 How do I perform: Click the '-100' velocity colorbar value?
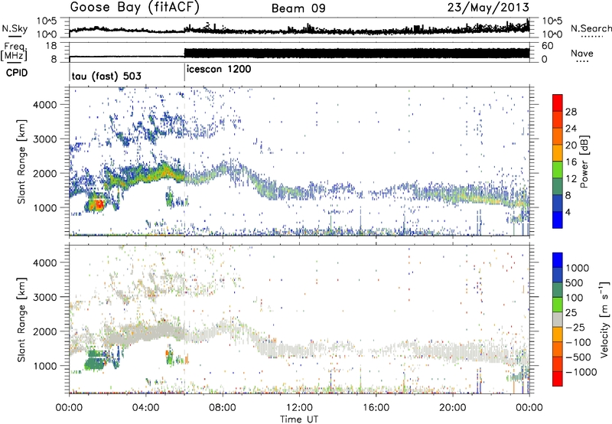click(578, 342)
